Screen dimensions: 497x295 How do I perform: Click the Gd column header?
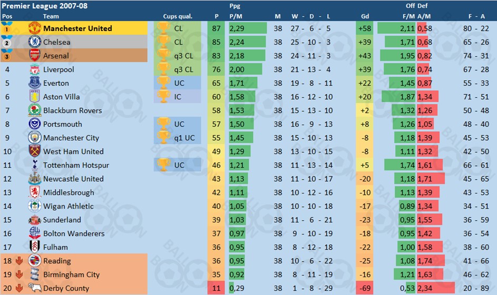[x=365, y=16]
